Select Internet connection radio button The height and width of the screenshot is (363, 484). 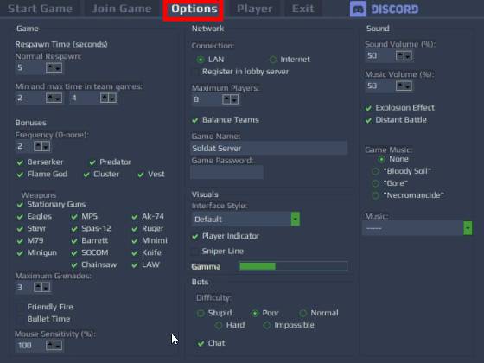point(273,60)
